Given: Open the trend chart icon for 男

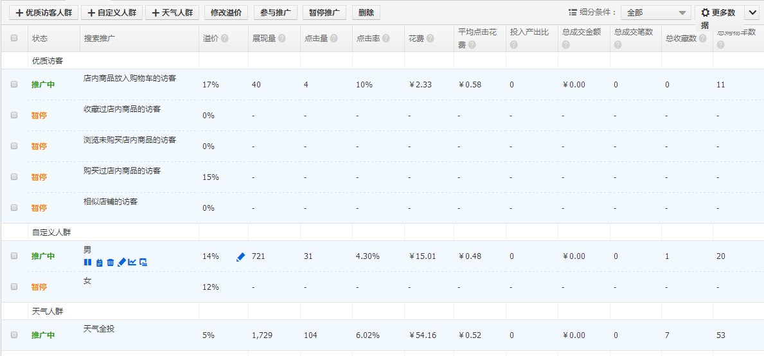Looking at the screenshot, I should coord(132,262).
